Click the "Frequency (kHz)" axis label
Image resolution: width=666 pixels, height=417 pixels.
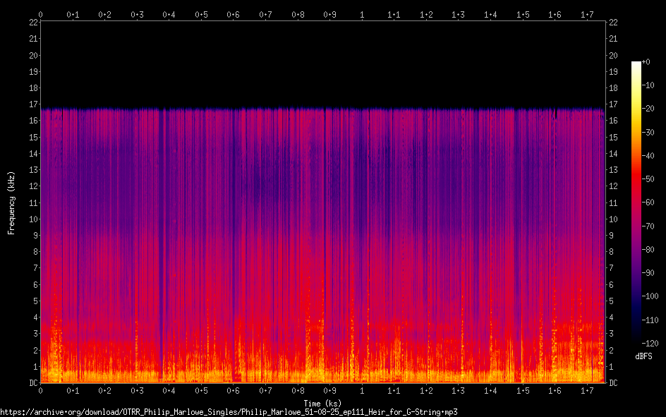coord(11,203)
